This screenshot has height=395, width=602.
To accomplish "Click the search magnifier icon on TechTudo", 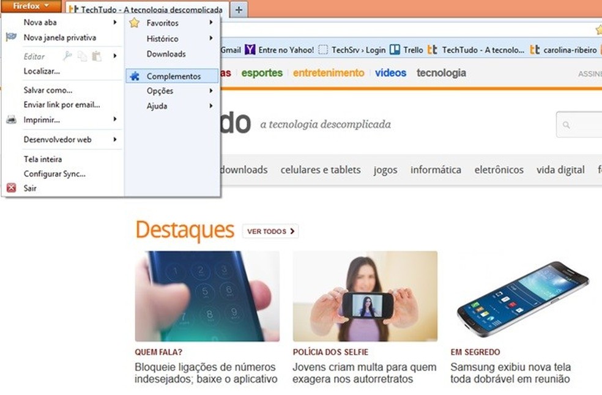I will point(566,125).
